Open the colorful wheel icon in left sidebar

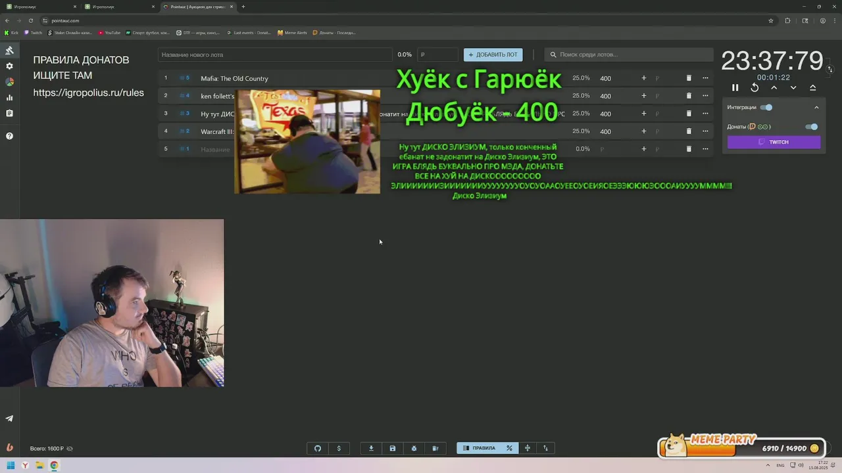9,82
